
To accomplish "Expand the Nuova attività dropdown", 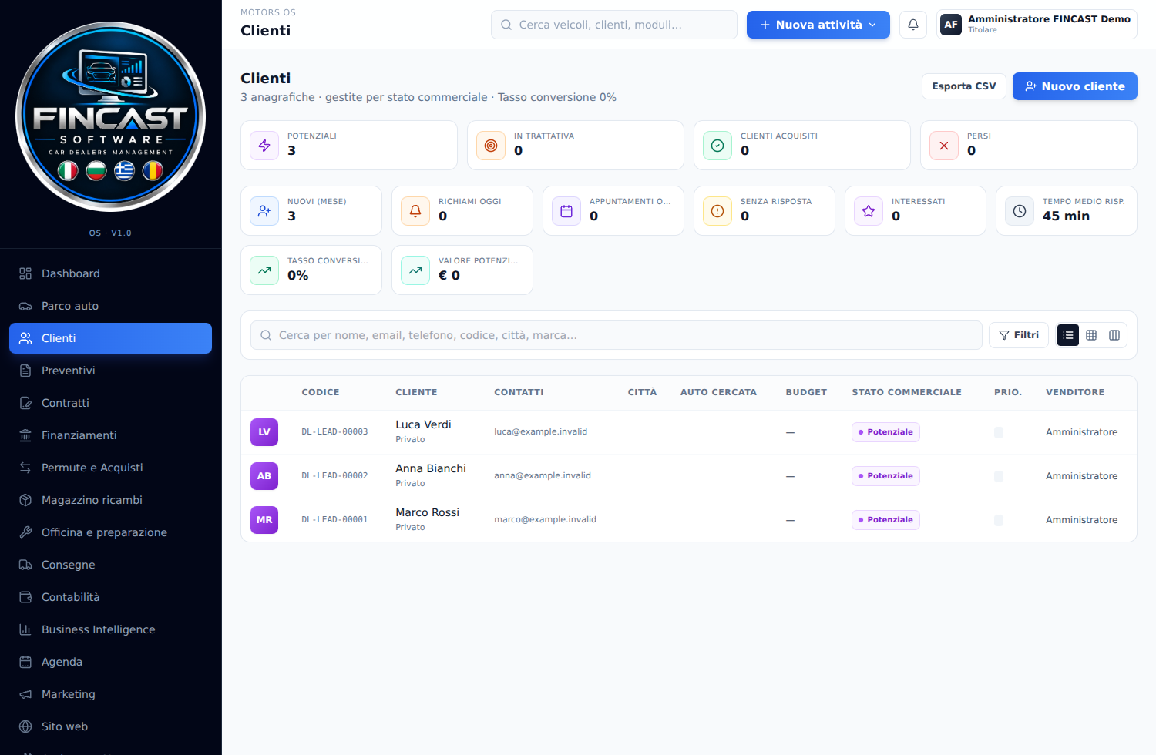I will pyautogui.click(x=818, y=25).
